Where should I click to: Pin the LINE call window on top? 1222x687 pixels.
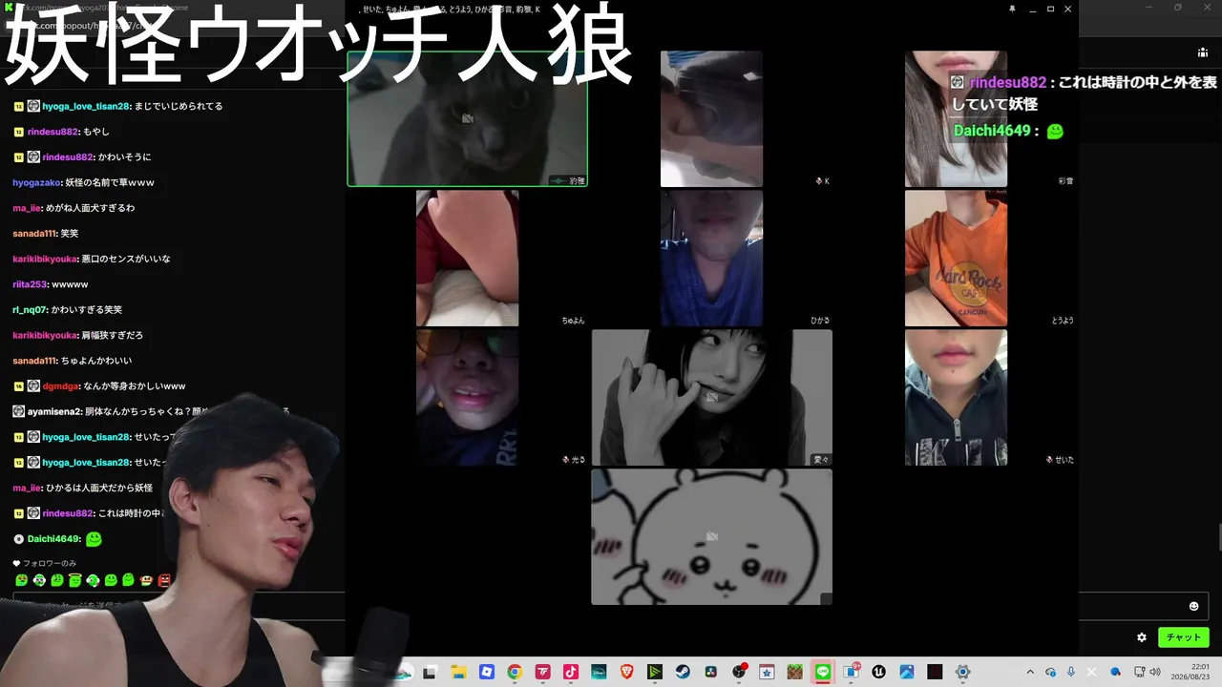click(x=1012, y=9)
